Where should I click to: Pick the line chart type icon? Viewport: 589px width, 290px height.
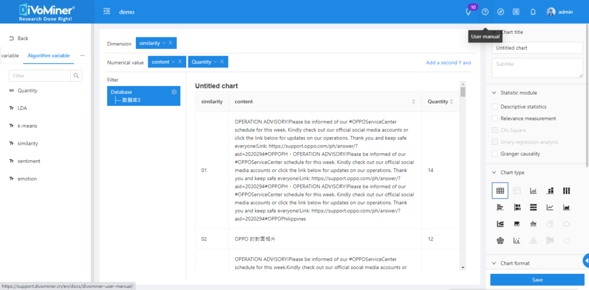click(550, 207)
